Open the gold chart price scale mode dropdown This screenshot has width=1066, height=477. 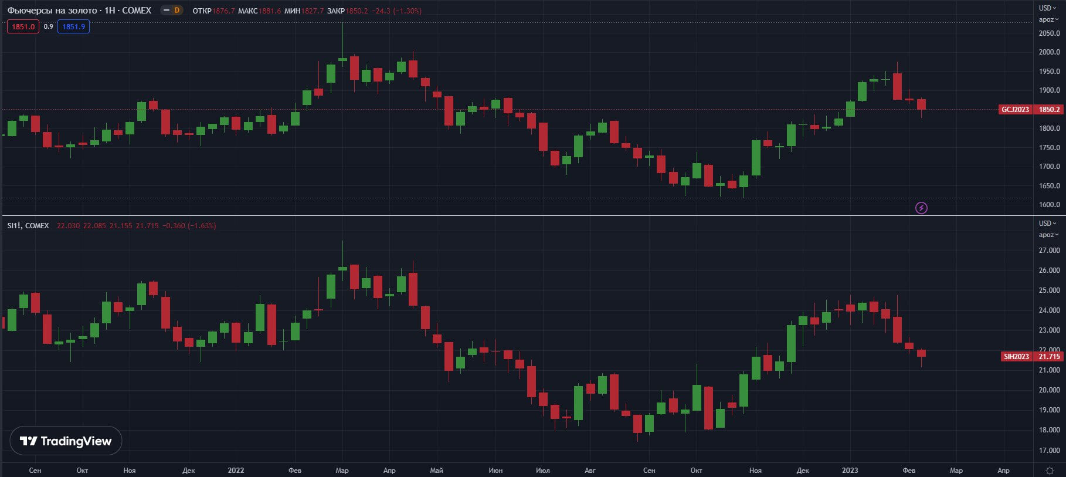click(x=1048, y=19)
